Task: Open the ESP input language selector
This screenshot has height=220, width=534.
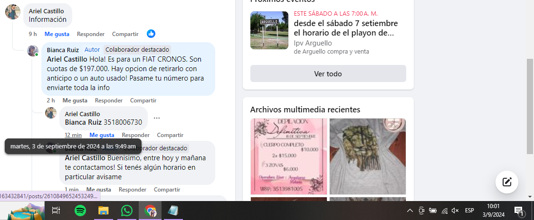Action: pos(469,211)
